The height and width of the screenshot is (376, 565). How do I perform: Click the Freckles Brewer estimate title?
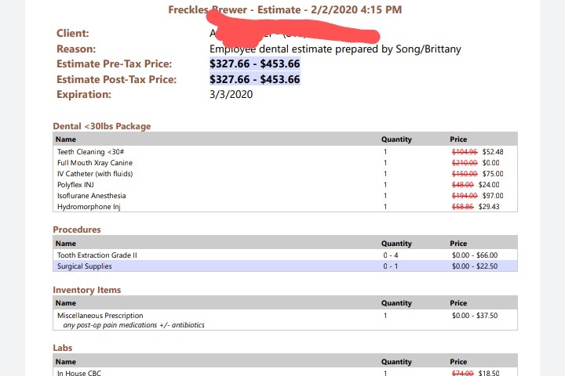click(x=285, y=9)
